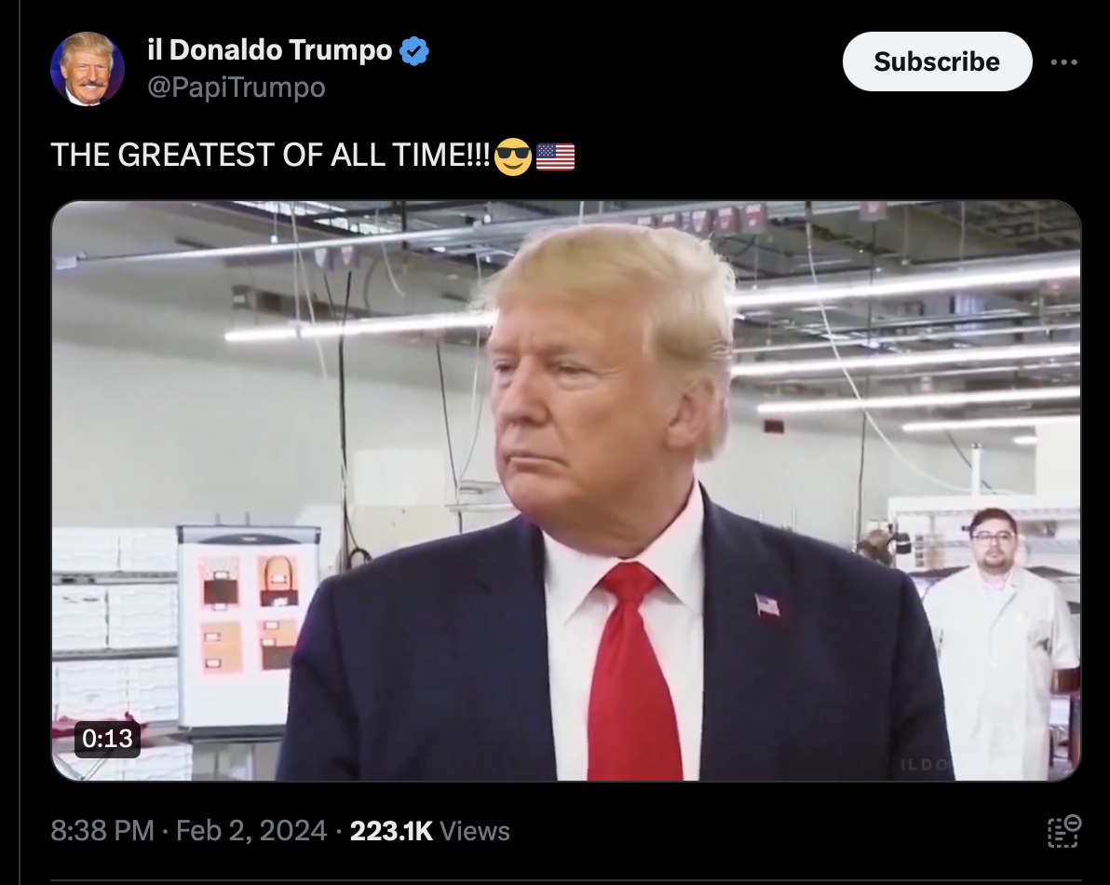Click the sunglasses emoji in the post

point(513,157)
